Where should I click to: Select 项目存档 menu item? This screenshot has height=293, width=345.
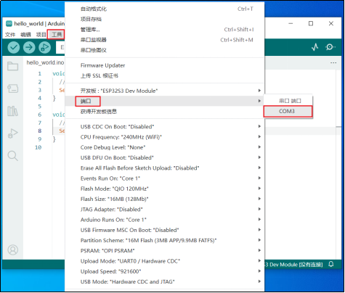pyautogui.click(x=165, y=20)
